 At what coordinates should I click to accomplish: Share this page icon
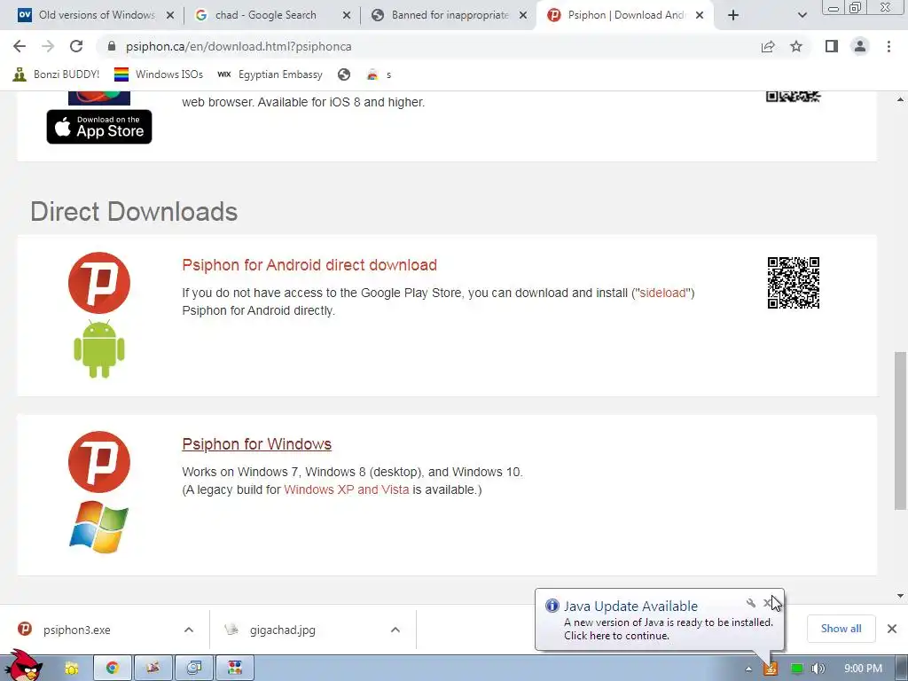pyautogui.click(x=768, y=46)
